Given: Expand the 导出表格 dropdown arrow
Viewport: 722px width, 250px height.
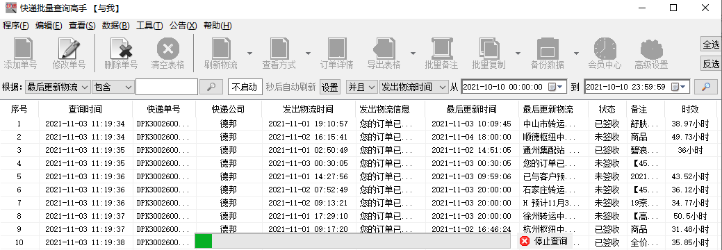Looking at the screenshot, I should (413, 53).
